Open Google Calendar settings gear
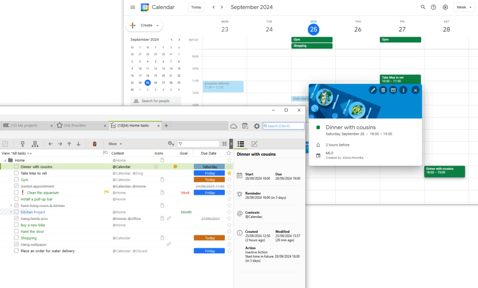 pos(445,7)
